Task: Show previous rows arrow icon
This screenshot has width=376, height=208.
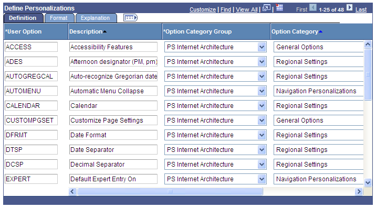Action: (312, 8)
